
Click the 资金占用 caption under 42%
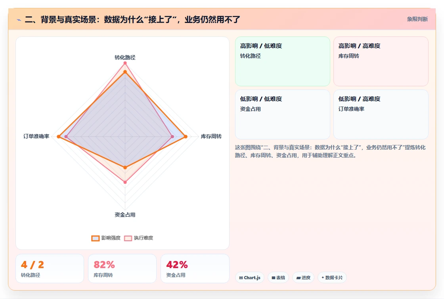click(176, 275)
